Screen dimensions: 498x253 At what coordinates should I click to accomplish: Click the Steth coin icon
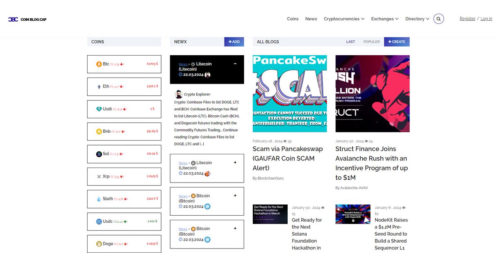[x=99, y=199]
